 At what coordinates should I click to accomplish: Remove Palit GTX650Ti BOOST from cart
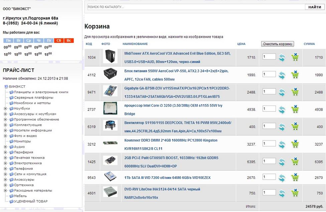point(295,162)
